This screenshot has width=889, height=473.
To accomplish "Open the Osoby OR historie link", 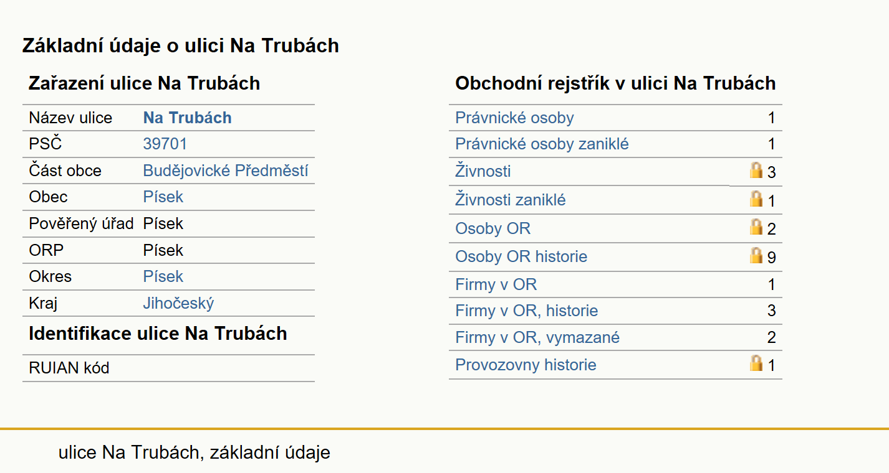I will coord(521,256).
